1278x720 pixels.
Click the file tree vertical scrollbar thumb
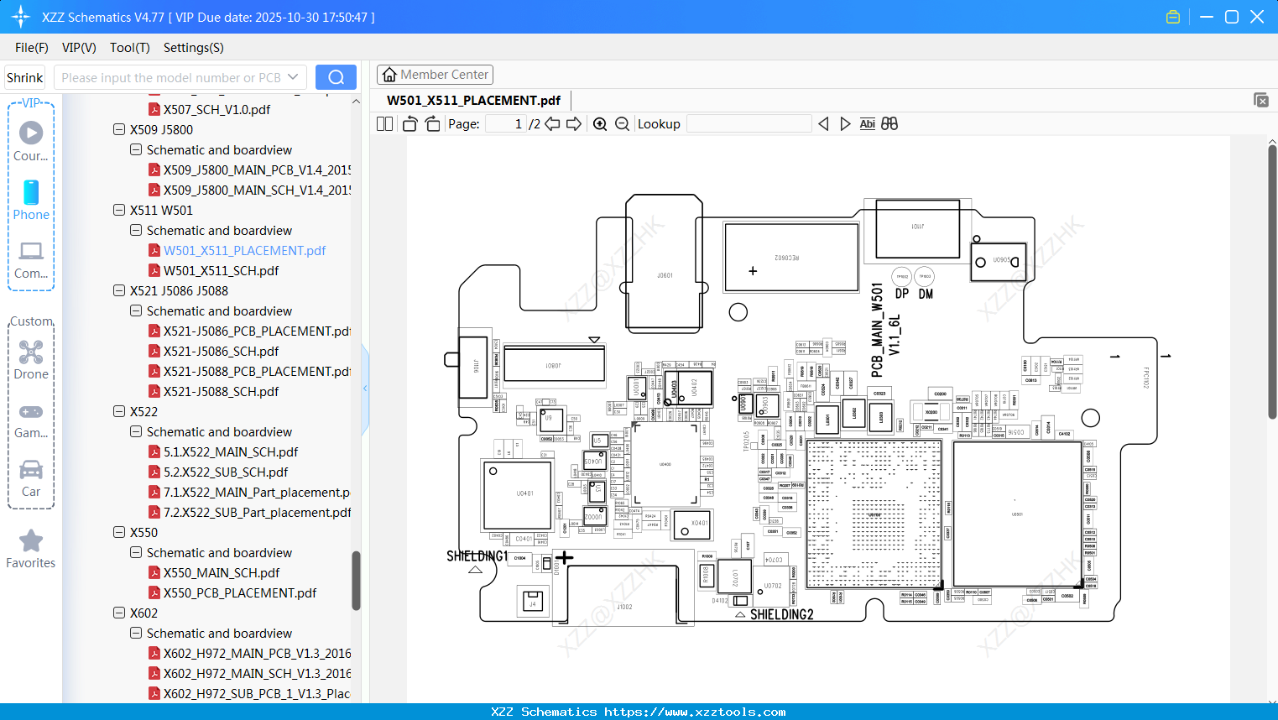coord(356,580)
